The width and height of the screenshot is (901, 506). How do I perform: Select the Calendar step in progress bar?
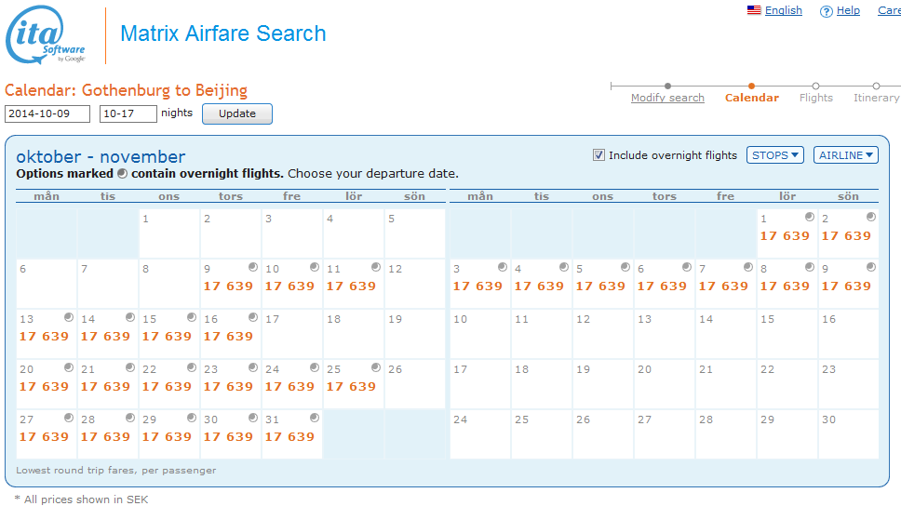[751, 98]
